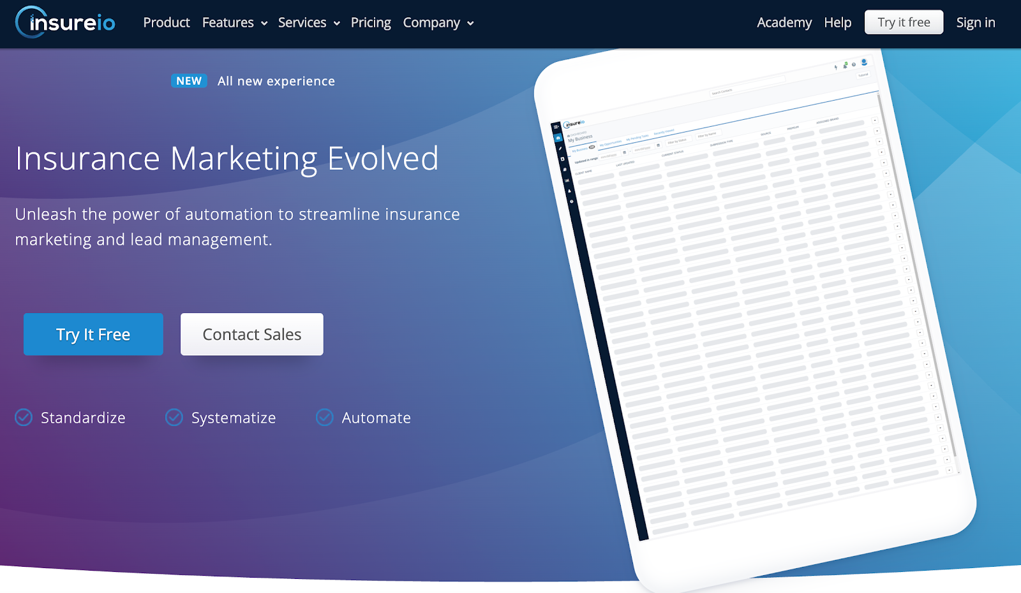Click the Services chevron arrow
Viewport: 1021px width, 593px height.
[x=337, y=24]
